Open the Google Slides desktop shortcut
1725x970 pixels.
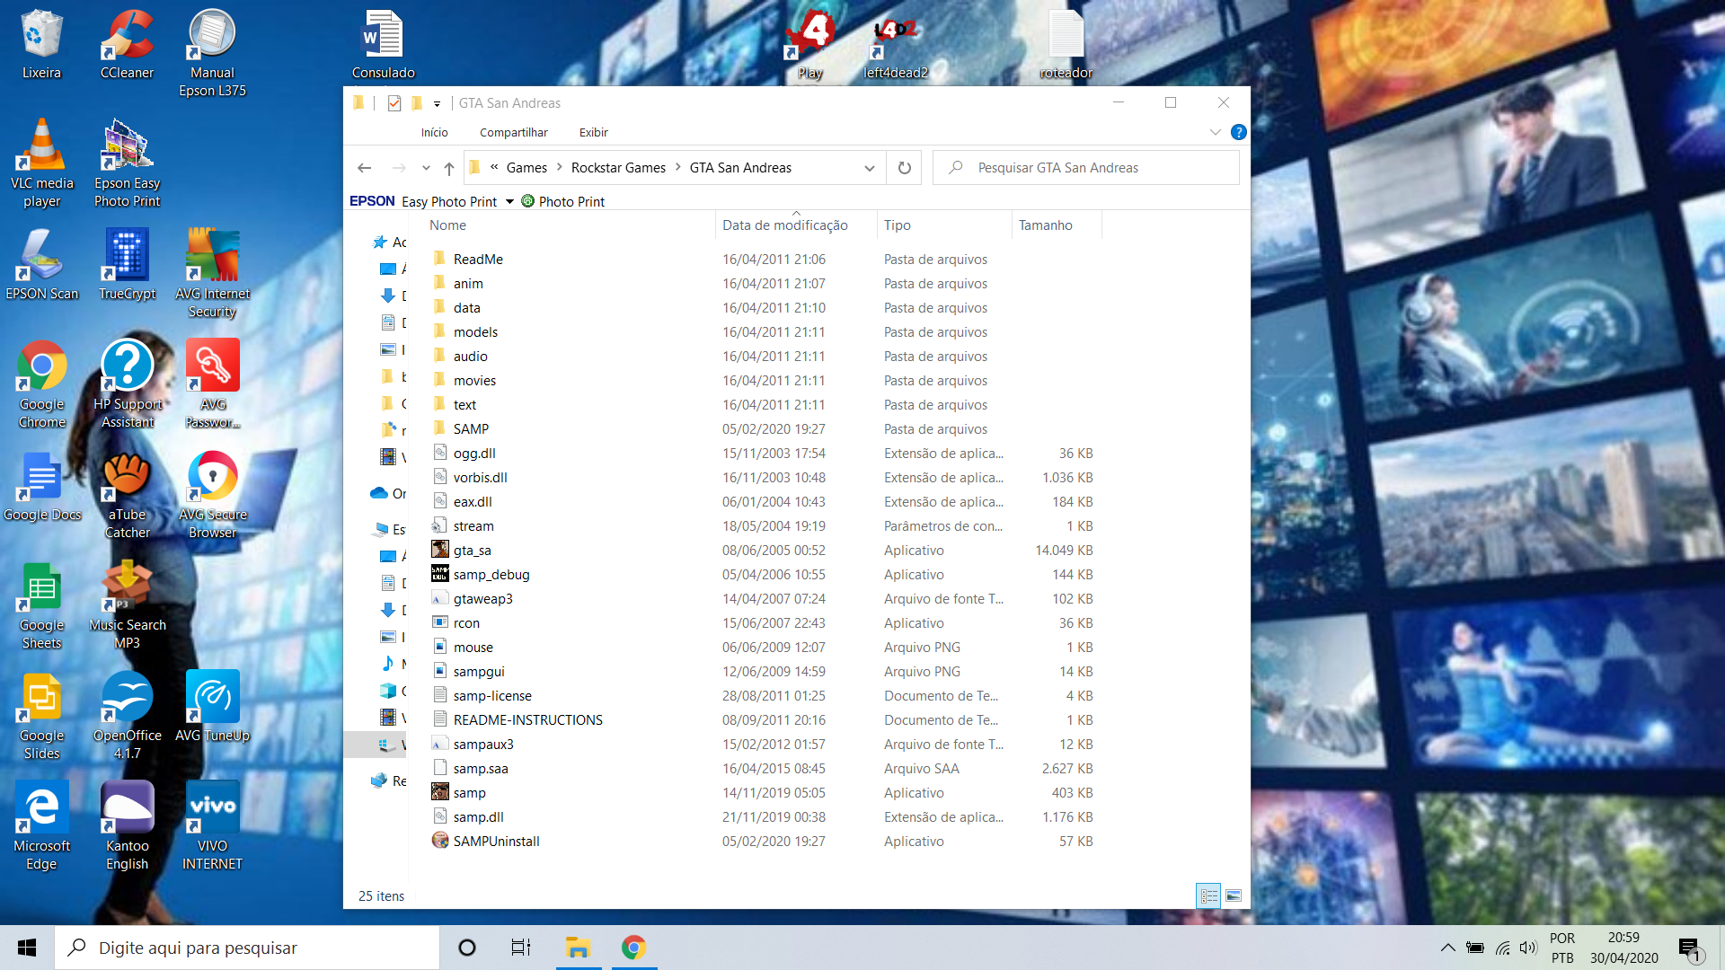click(41, 717)
